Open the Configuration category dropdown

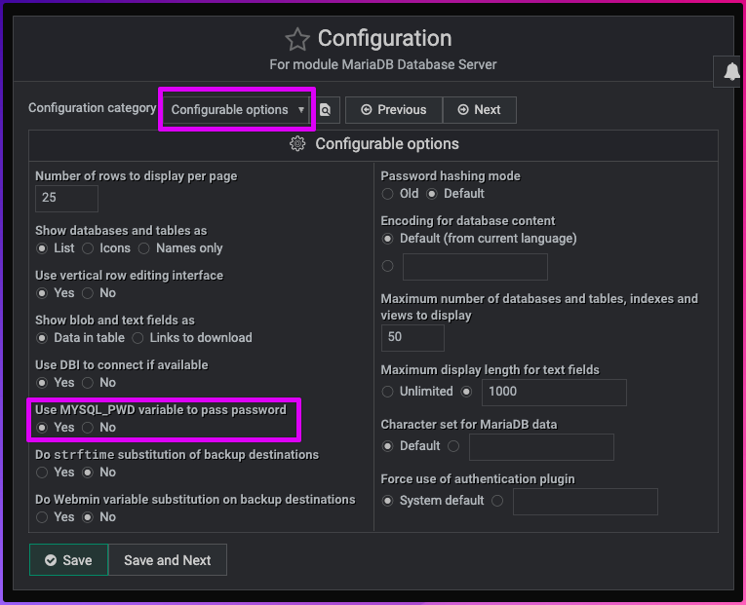(x=237, y=110)
